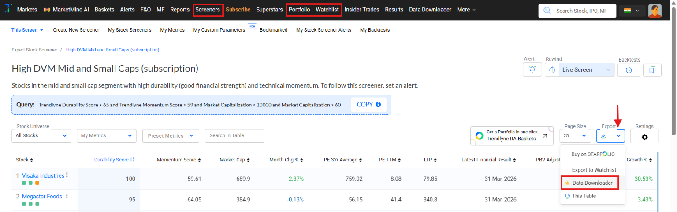Click the 759.02 PE 3Yr Average value
Screen dimensions: 677x212
point(353,179)
